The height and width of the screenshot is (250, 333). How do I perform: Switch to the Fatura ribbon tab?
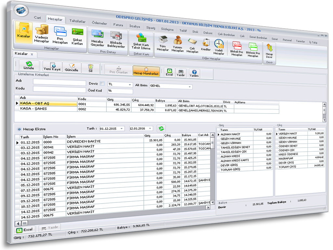[118, 25]
